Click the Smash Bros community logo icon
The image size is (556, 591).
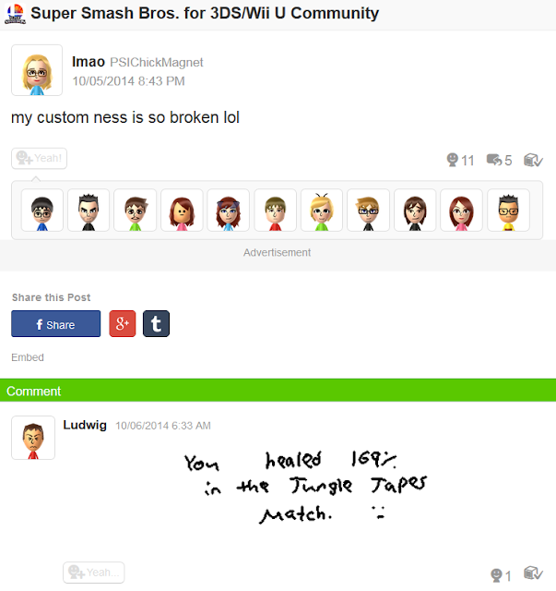pyautogui.click(x=15, y=14)
